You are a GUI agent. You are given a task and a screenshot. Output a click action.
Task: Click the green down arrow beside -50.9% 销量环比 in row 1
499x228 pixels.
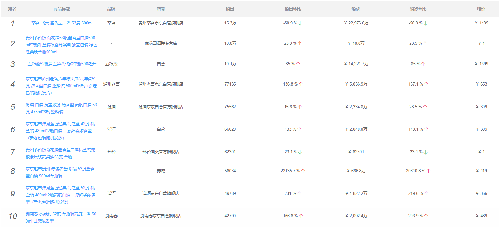click(300, 24)
